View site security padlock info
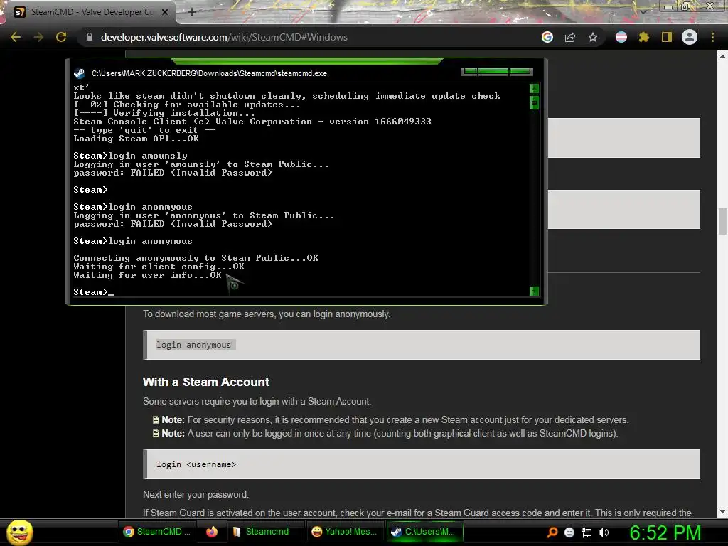Screen dimensions: 728x546 [x=90, y=37]
